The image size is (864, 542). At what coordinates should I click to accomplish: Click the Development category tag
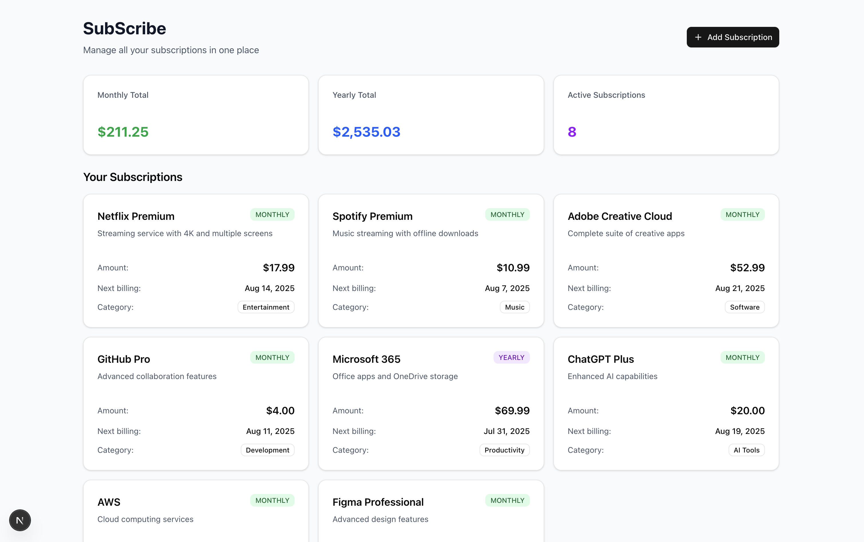[267, 450]
